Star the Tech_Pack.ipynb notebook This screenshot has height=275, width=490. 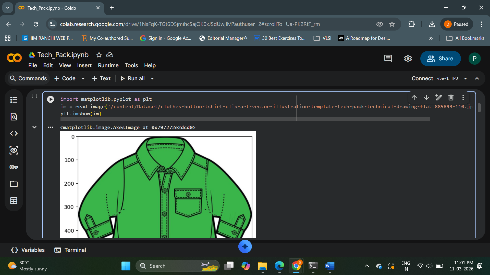[x=99, y=55]
